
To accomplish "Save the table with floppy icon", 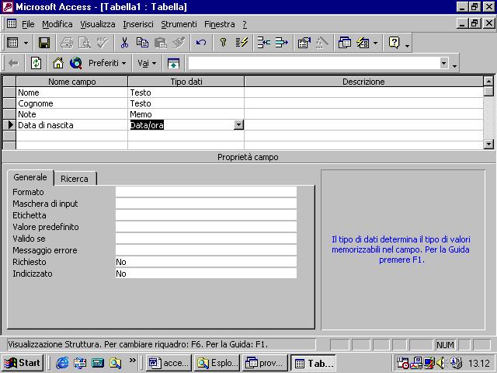I will [x=43, y=43].
